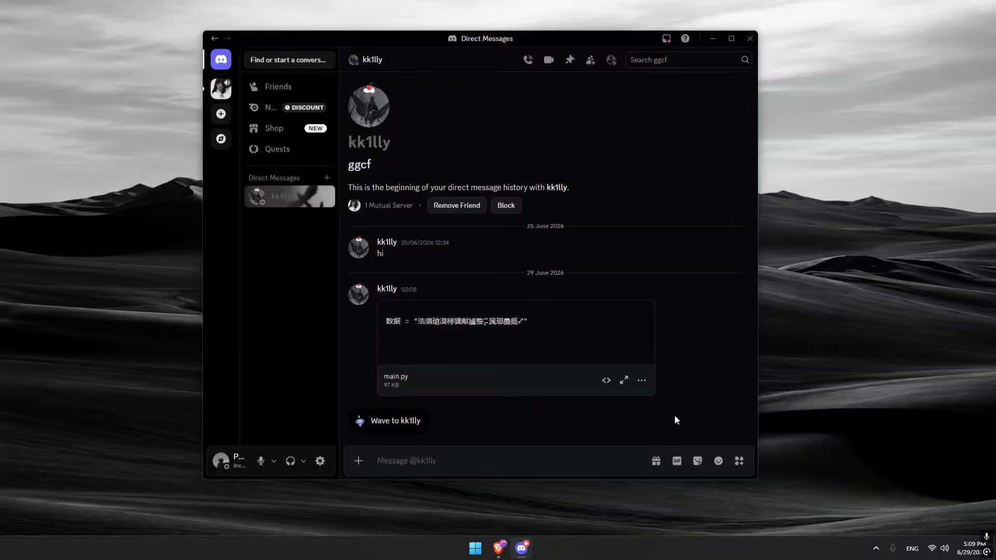Click the search magnifier icon
Image resolution: width=996 pixels, height=560 pixels.
[745, 60]
